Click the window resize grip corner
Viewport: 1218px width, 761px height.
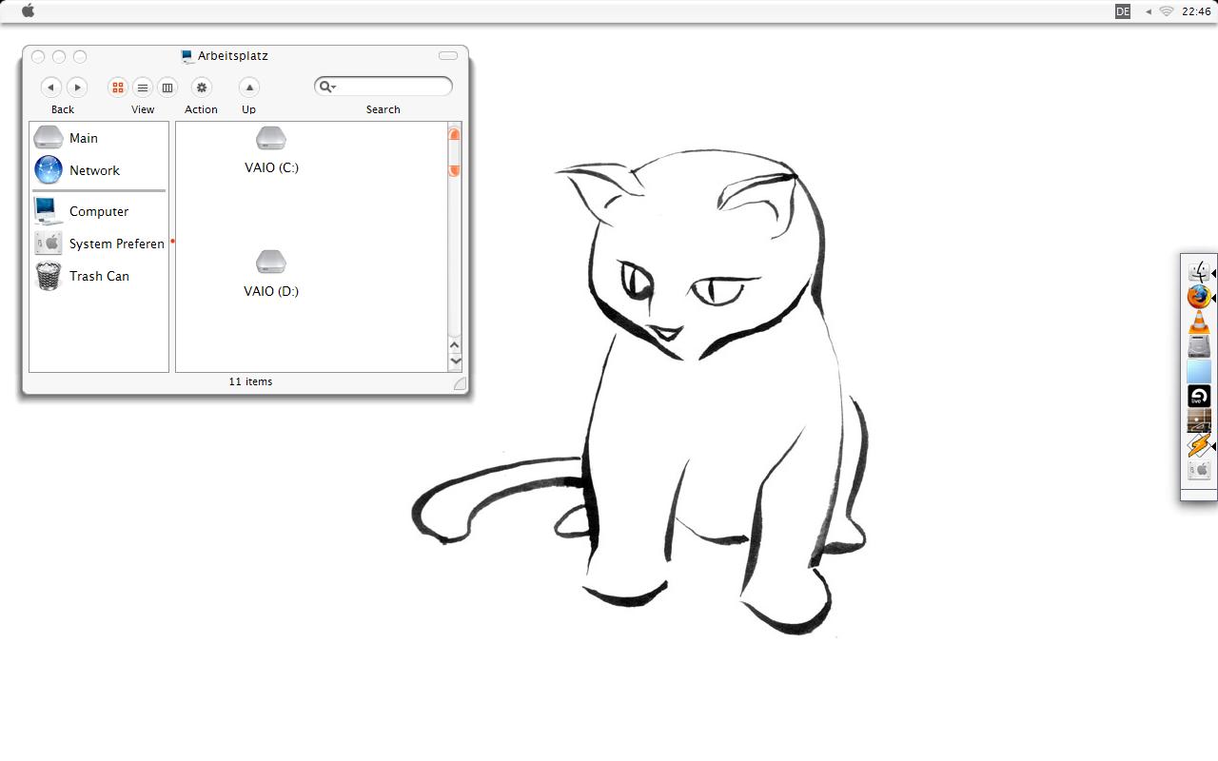(460, 384)
